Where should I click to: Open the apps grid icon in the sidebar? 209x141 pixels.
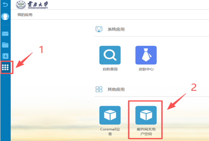(5, 67)
